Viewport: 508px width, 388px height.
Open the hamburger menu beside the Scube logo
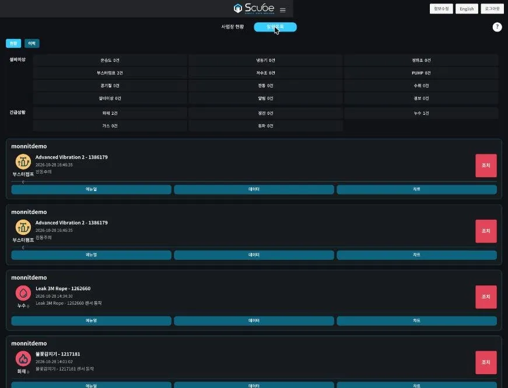[x=282, y=10]
